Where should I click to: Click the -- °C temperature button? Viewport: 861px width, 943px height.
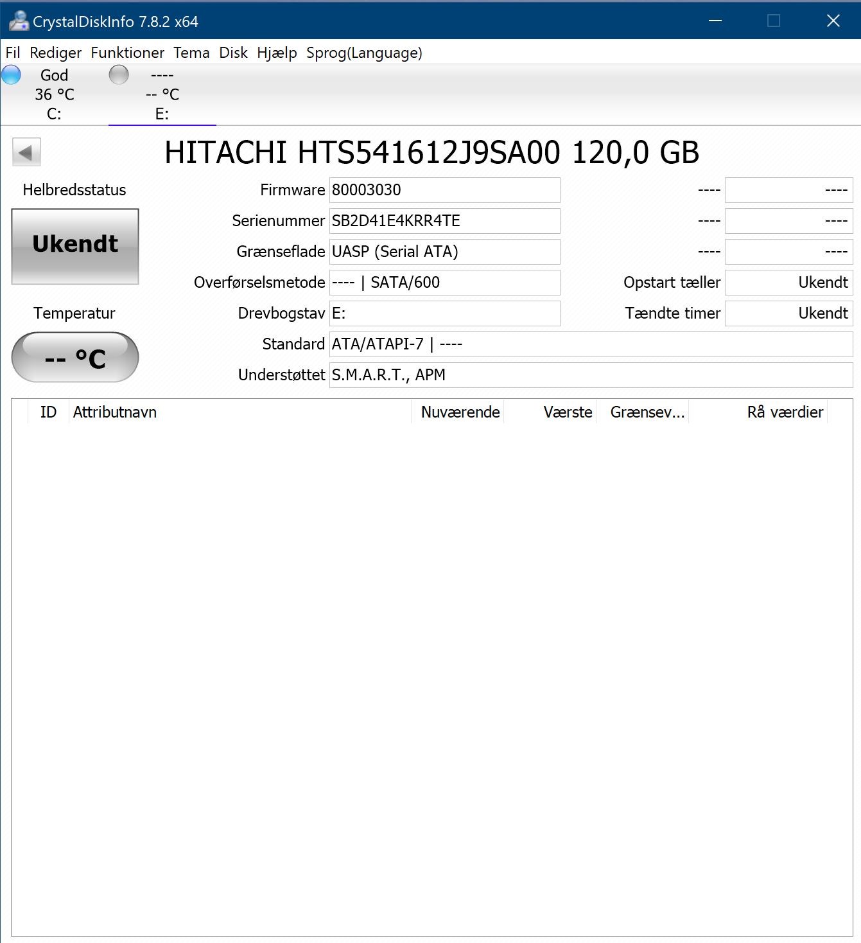pyautogui.click(x=75, y=357)
